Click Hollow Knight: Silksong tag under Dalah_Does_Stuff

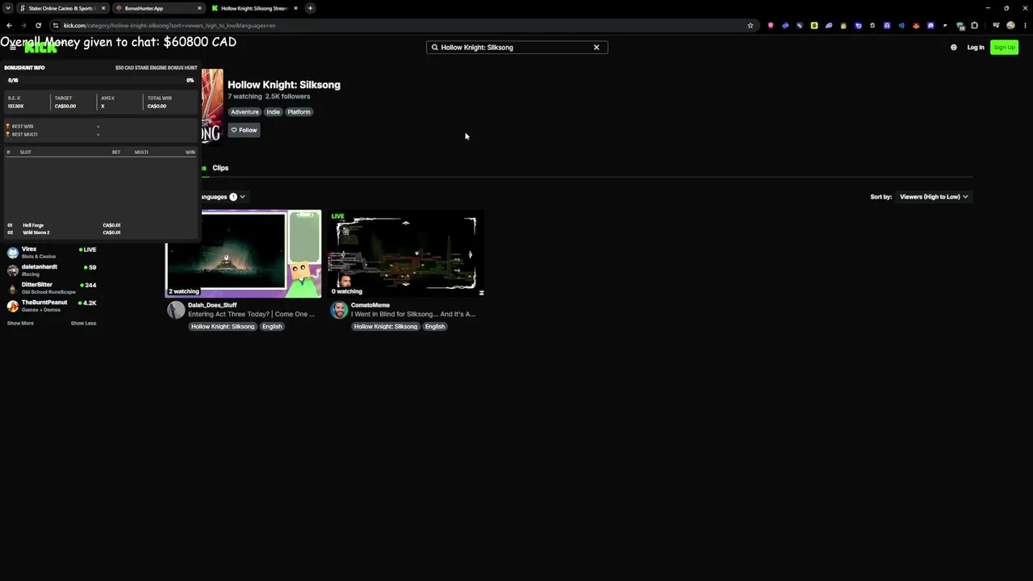pos(223,326)
